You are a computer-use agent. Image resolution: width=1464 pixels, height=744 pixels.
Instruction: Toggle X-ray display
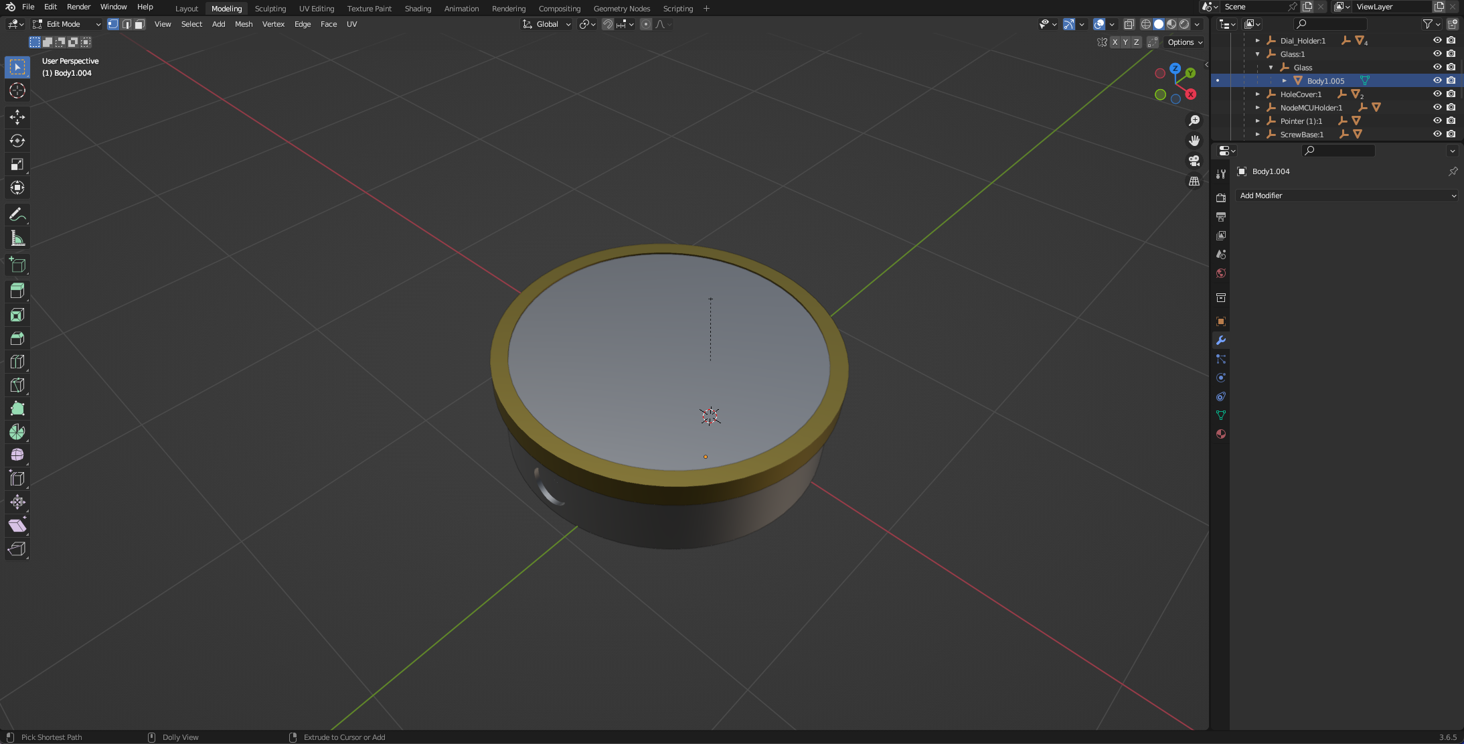1129,24
